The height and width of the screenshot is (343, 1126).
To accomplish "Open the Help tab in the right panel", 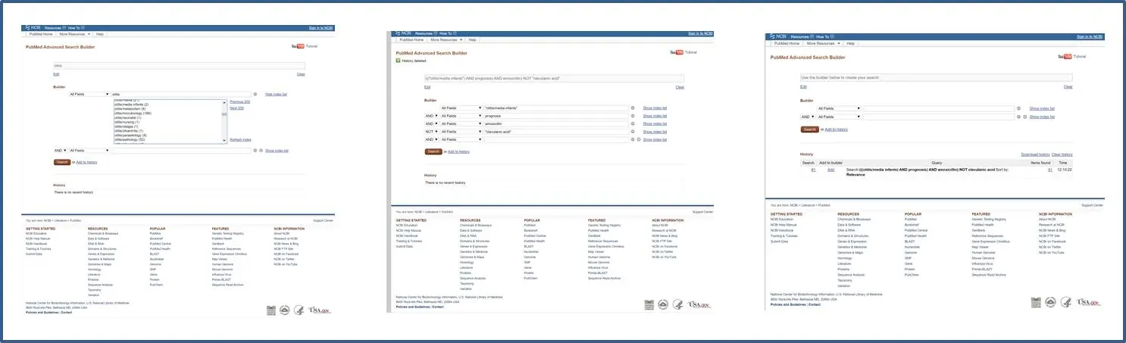I will pyautogui.click(x=849, y=43).
